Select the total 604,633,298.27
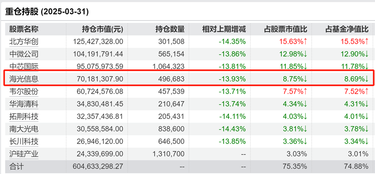This screenshot has height=174, width=375. (x=98, y=166)
